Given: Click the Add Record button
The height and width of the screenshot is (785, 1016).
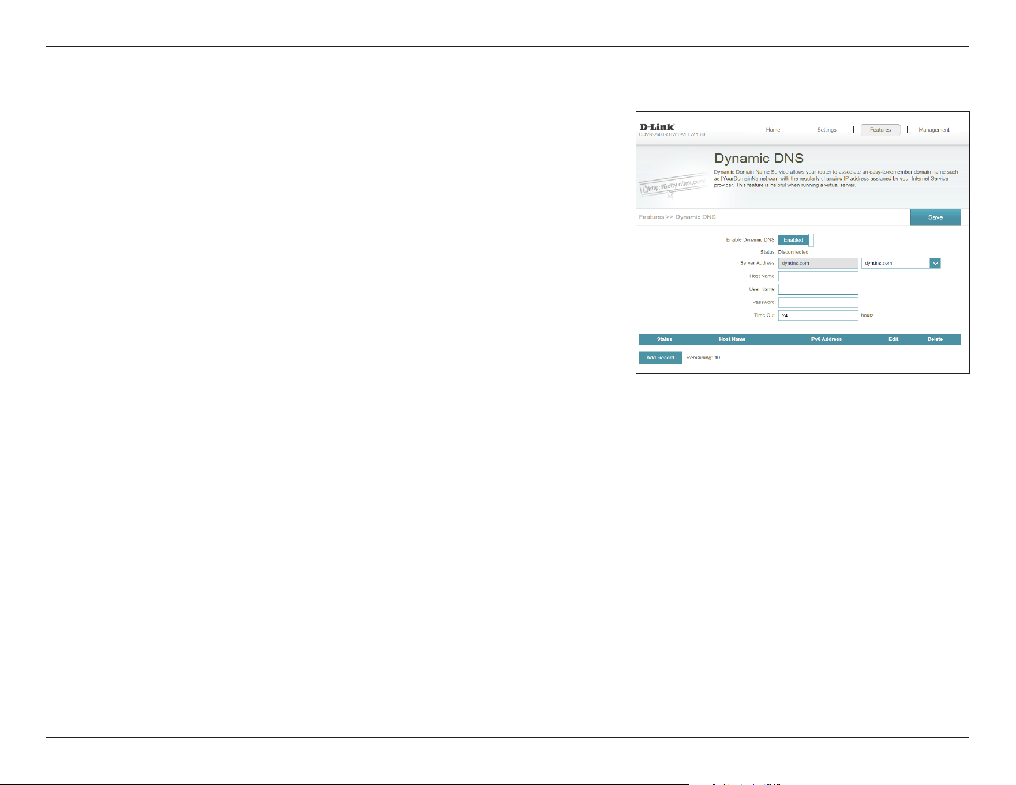Looking at the screenshot, I should pos(660,358).
